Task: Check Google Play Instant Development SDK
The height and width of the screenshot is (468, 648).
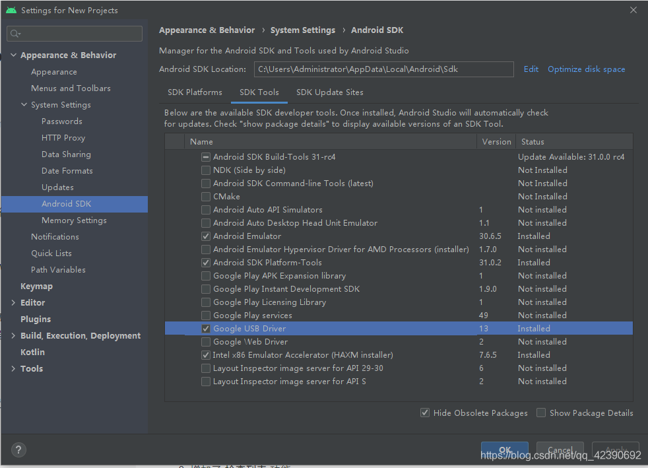Action: 206,289
